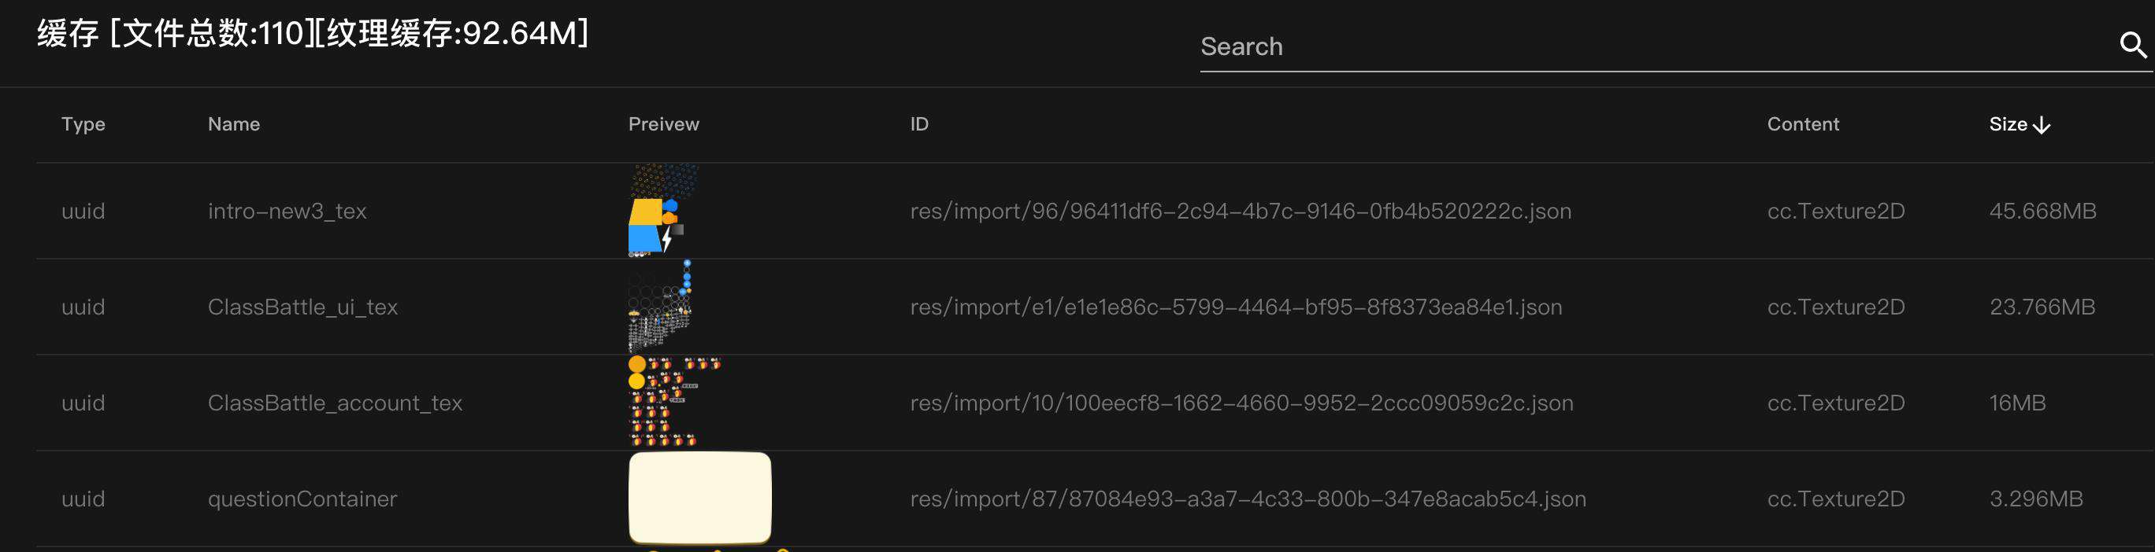Click the search magnifier icon
The image size is (2155, 552).
[x=2133, y=45]
